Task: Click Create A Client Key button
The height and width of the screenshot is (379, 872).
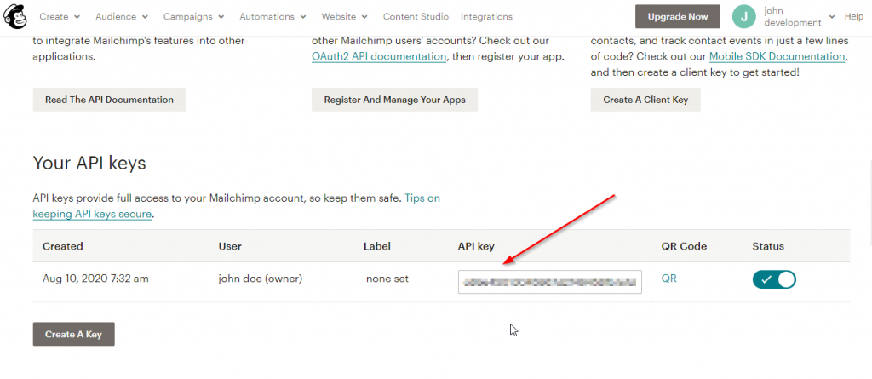Action: pyautogui.click(x=645, y=100)
